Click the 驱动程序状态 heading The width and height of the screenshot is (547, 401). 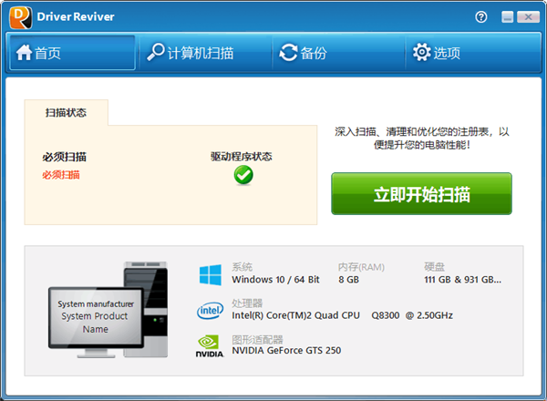click(x=241, y=157)
